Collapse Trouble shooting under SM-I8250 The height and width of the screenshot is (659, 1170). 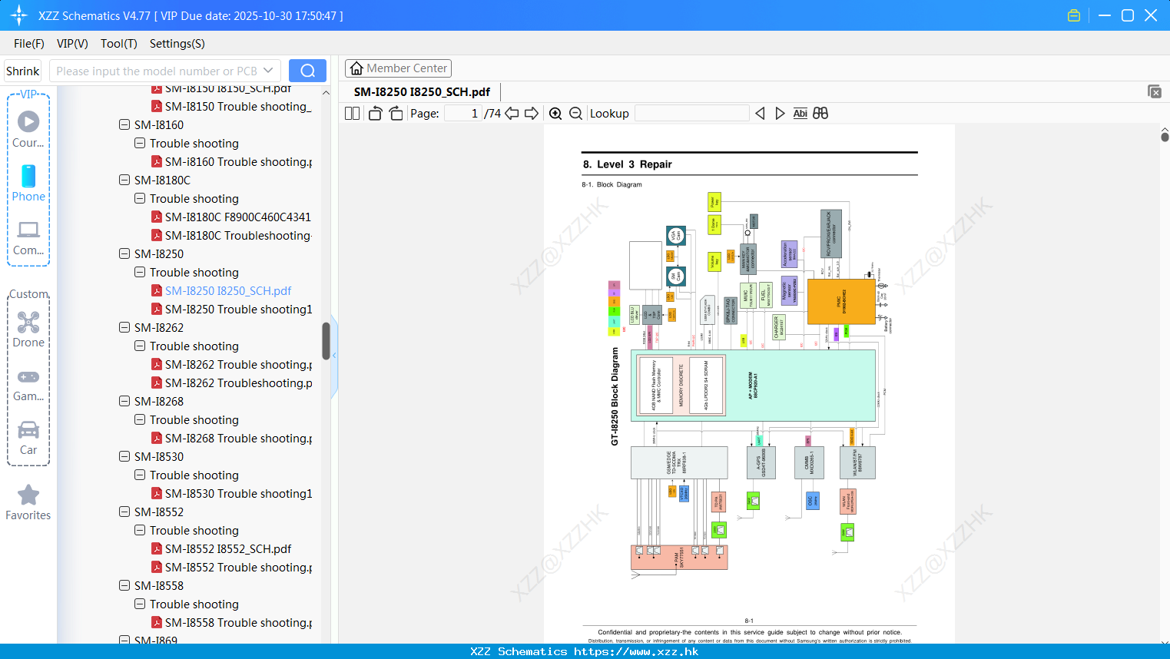(x=140, y=272)
